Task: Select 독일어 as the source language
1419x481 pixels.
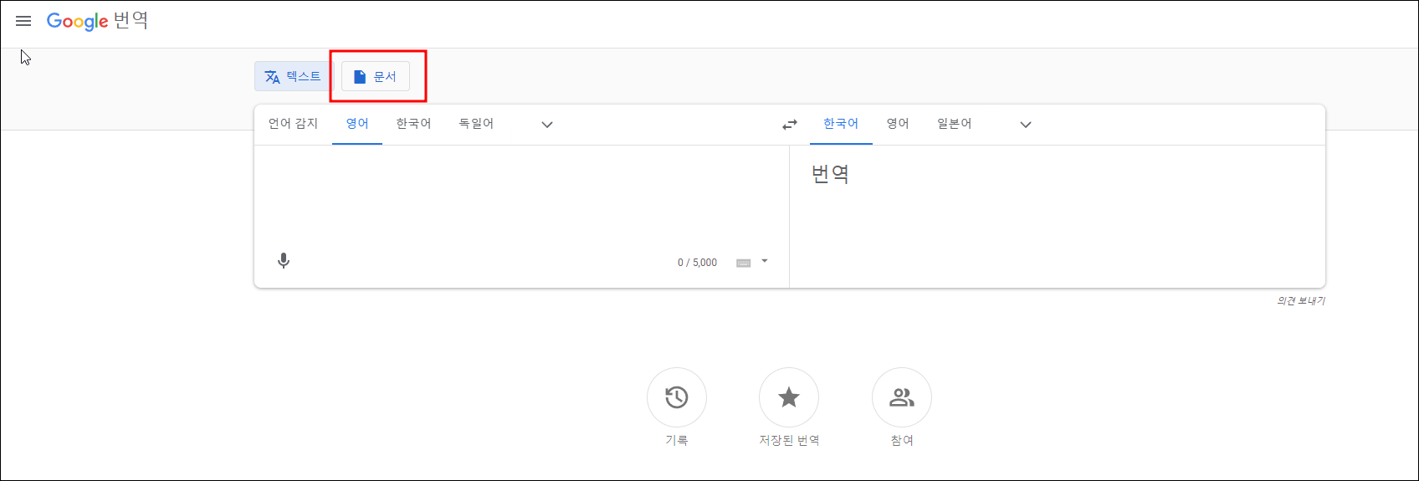Action: point(476,124)
